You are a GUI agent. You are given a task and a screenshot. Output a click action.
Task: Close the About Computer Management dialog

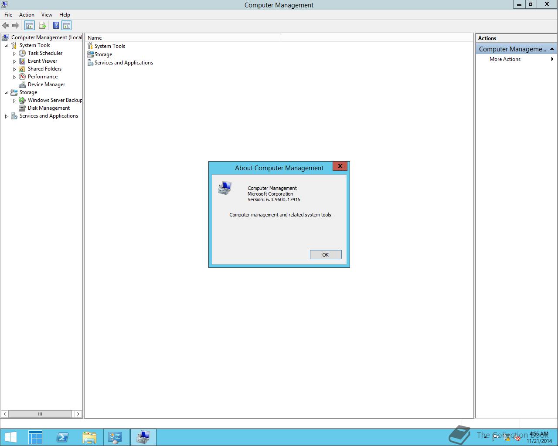pos(340,166)
